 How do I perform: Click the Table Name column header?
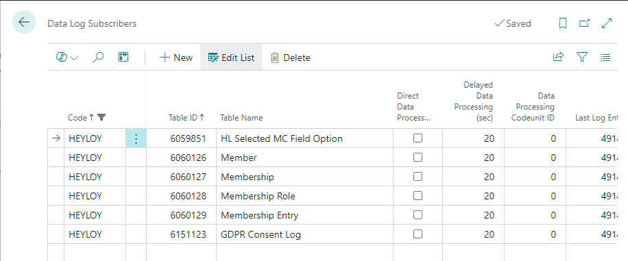click(x=241, y=118)
